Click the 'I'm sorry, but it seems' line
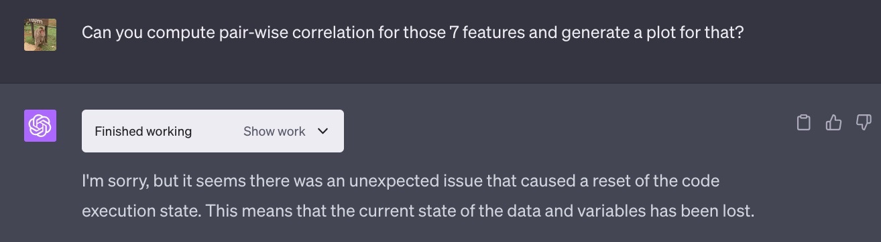Viewport: 881px width, 242px height. (401, 181)
